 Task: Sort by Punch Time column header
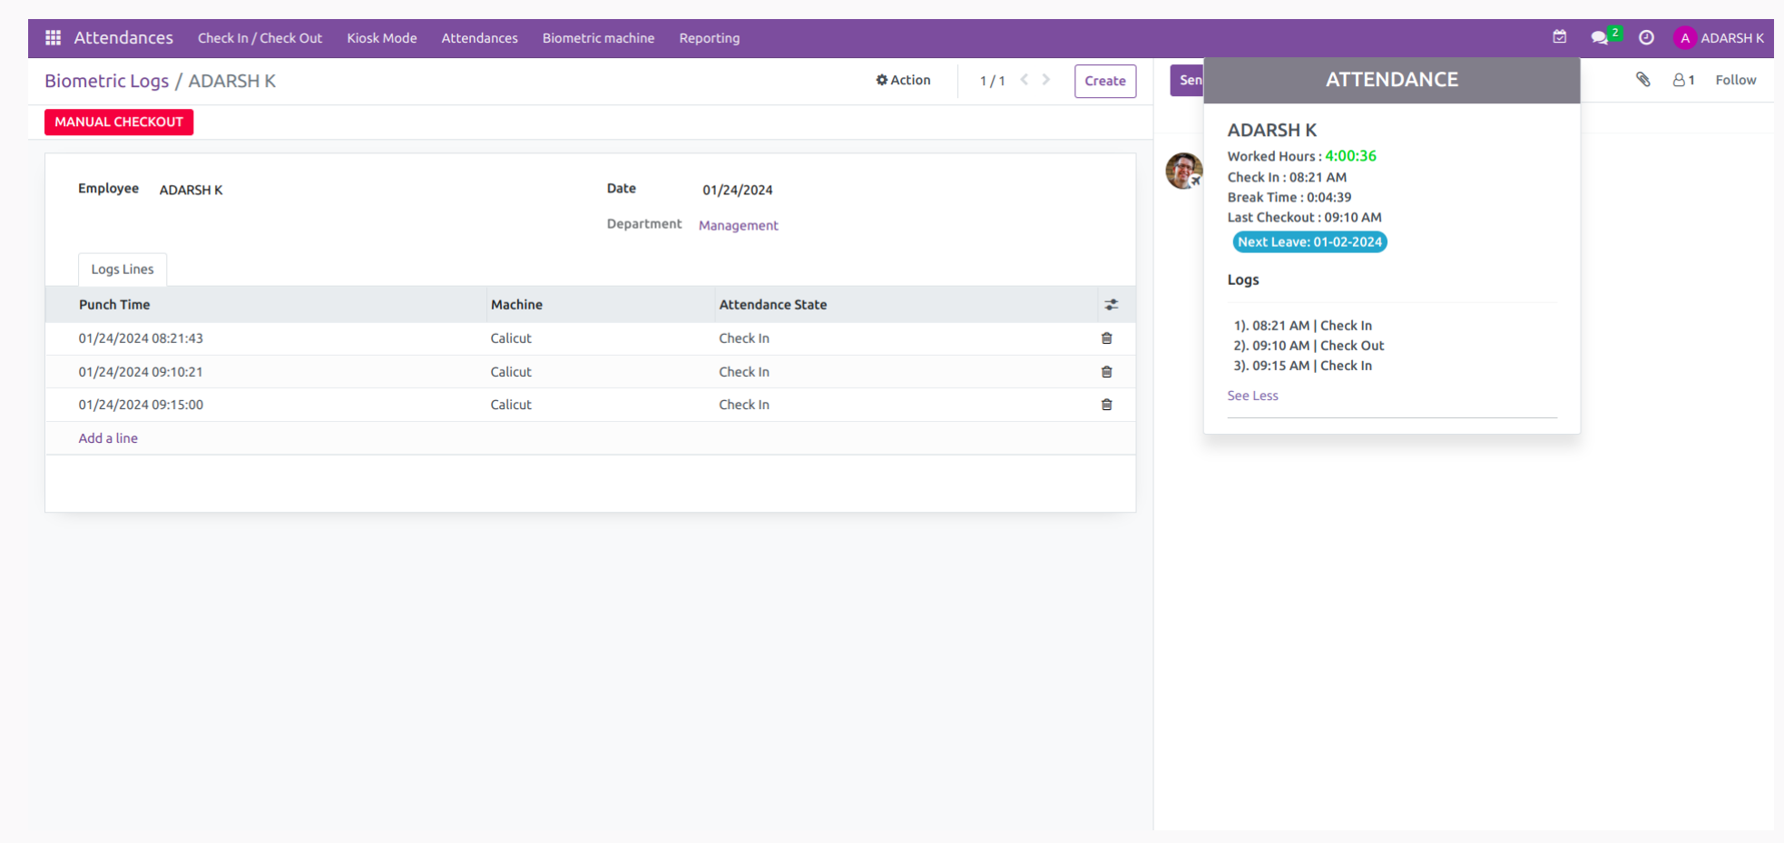coord(114,305)
